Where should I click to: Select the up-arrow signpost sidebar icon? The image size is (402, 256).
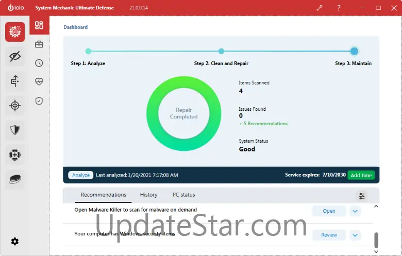[x=15, y=81]
